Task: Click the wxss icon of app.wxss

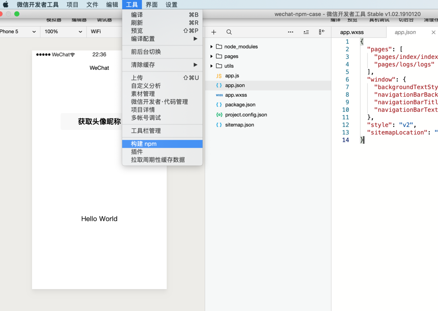Action: (x=219, y=95)
